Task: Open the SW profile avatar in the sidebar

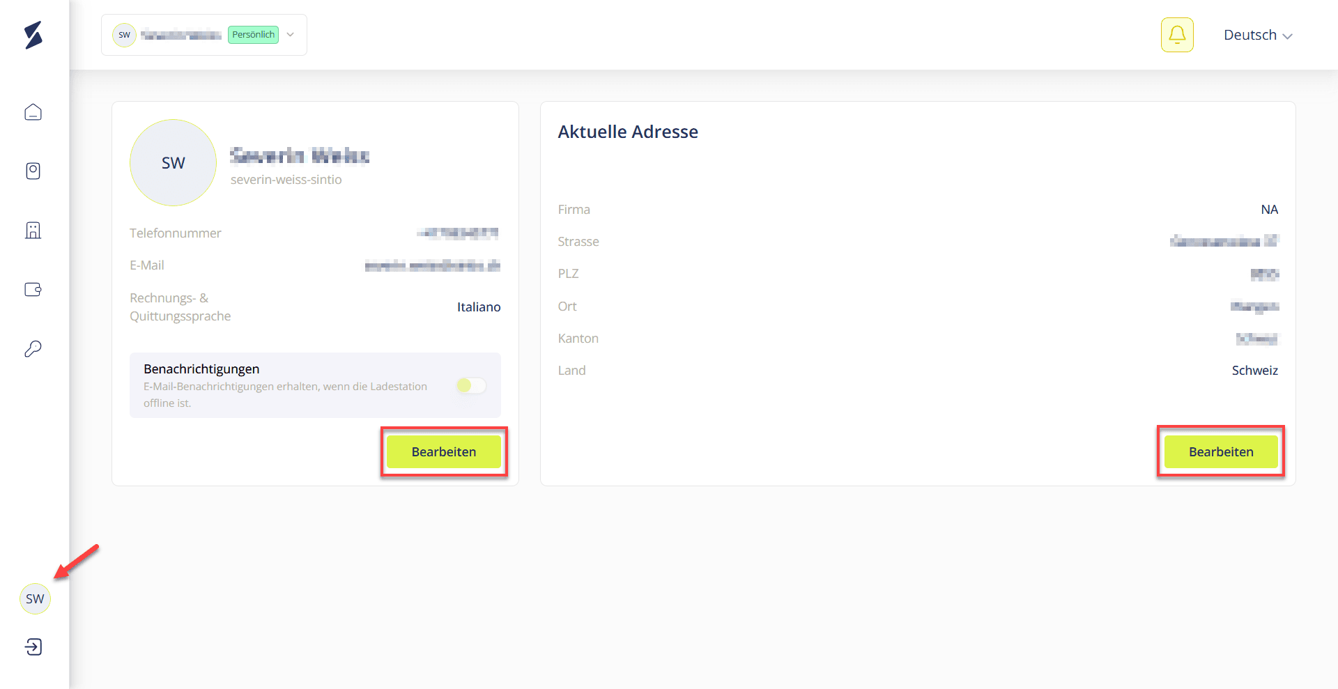Action: coord(35,598)
